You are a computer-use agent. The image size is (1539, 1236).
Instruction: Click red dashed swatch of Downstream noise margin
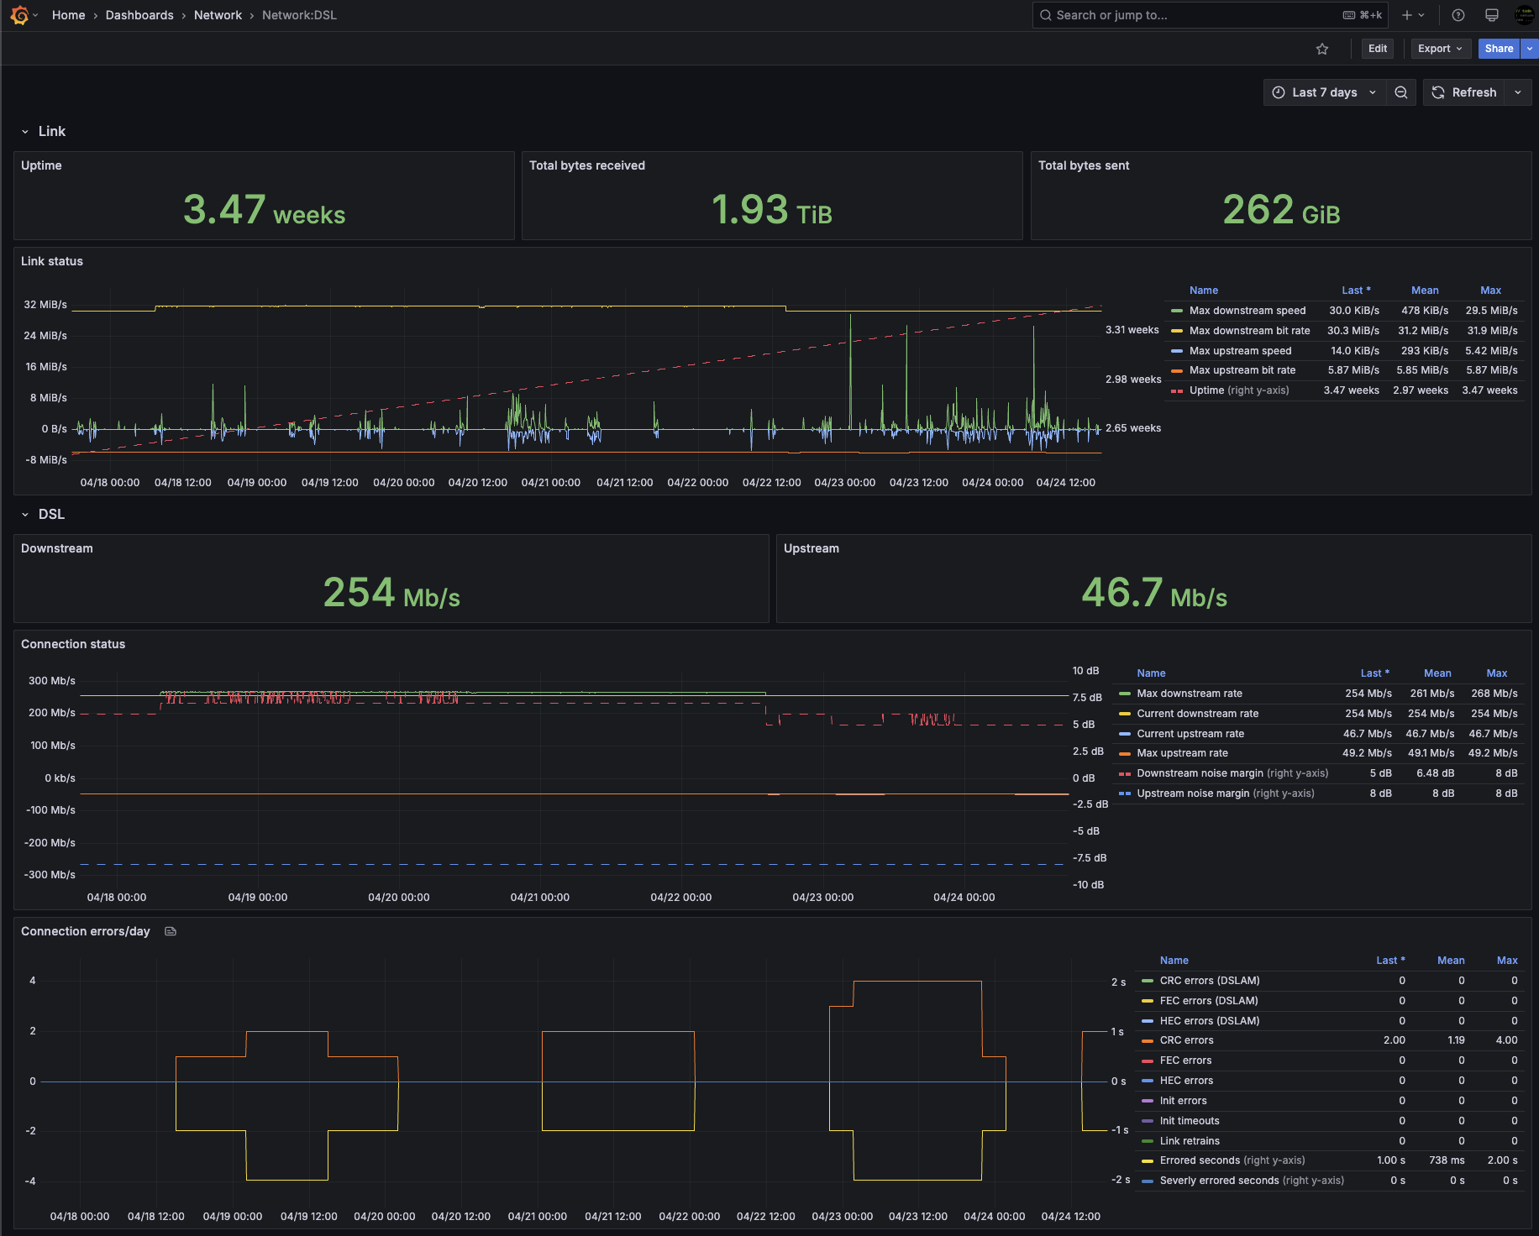(x=1125, y=773)
